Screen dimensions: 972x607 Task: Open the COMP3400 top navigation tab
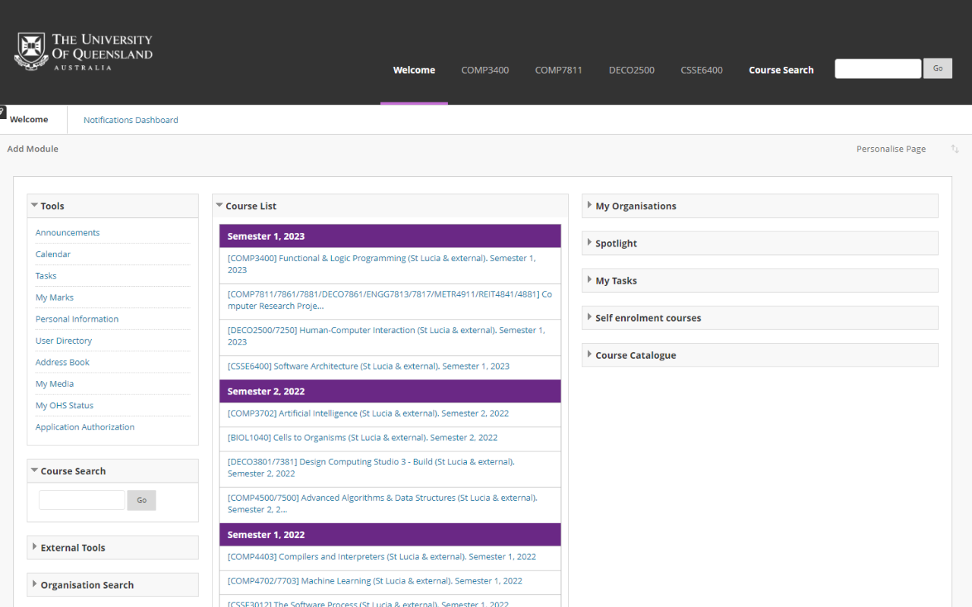pos(485,70)
